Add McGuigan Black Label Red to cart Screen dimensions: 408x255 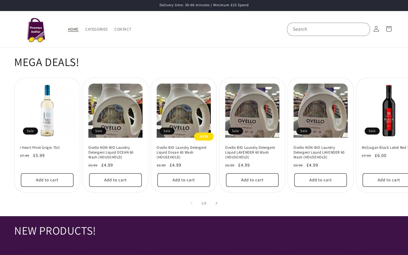[x=385, y=180]
